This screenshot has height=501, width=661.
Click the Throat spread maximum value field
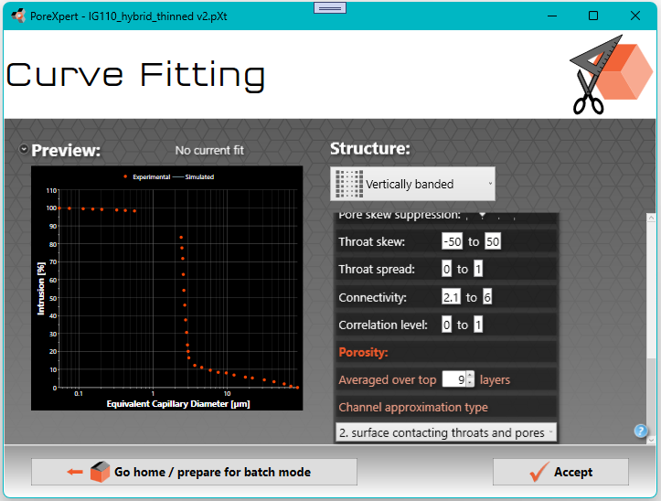(x=478, y=269)
